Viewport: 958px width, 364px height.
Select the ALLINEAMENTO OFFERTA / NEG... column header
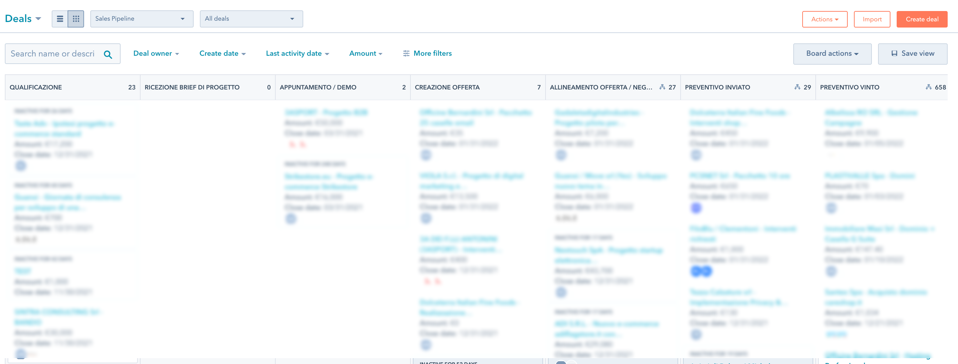[x=613, y=87]
